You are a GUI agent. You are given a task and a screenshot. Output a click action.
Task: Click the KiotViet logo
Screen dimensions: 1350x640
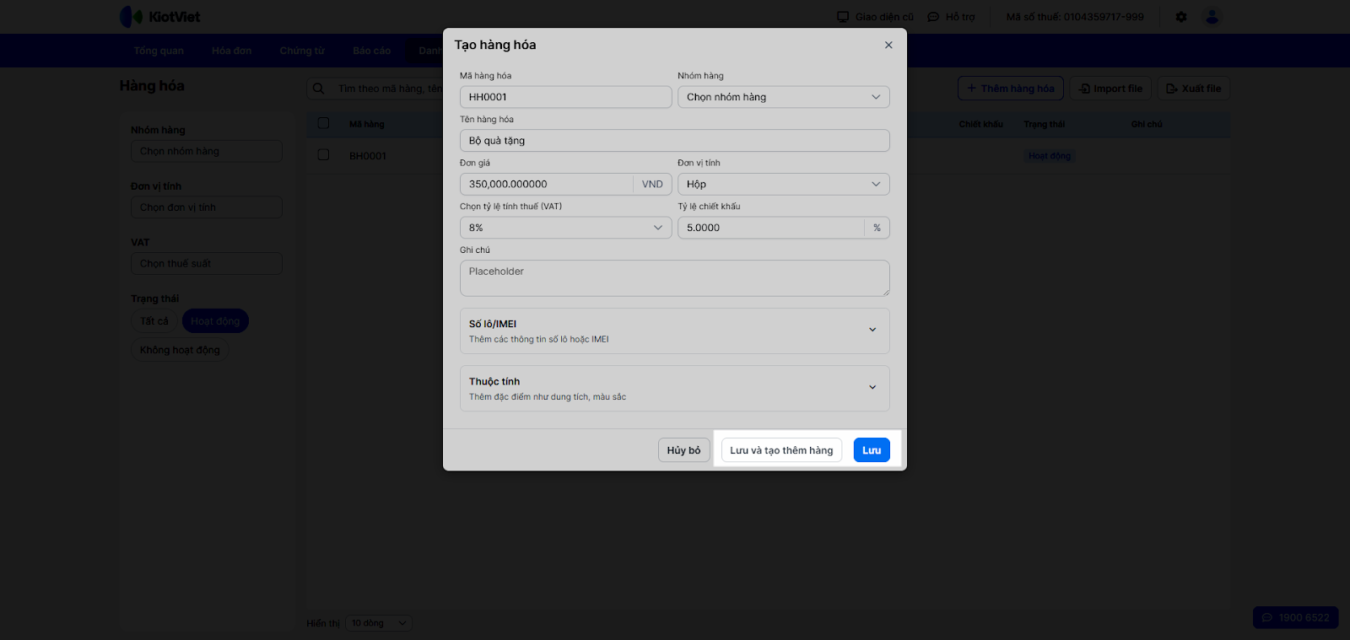(x=160, y=17)
